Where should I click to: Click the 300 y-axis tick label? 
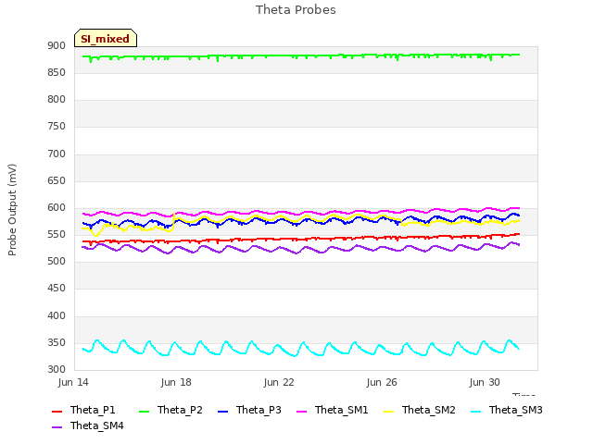pos(57,369)
